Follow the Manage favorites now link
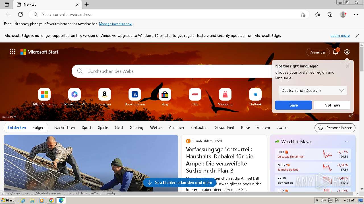 point(115,24)
